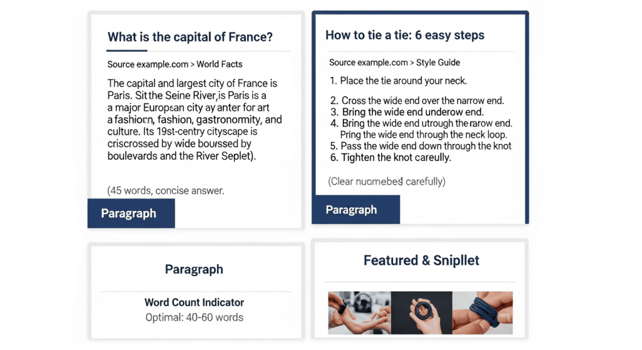Click the Paragraph heading in the bottom-left card

click(x=194, y=269)
